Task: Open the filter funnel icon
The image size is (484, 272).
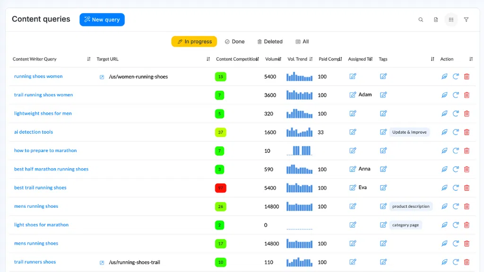Action: (466, 19)
